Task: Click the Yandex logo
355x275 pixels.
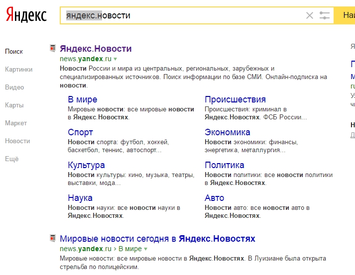Action: (26, 15)
